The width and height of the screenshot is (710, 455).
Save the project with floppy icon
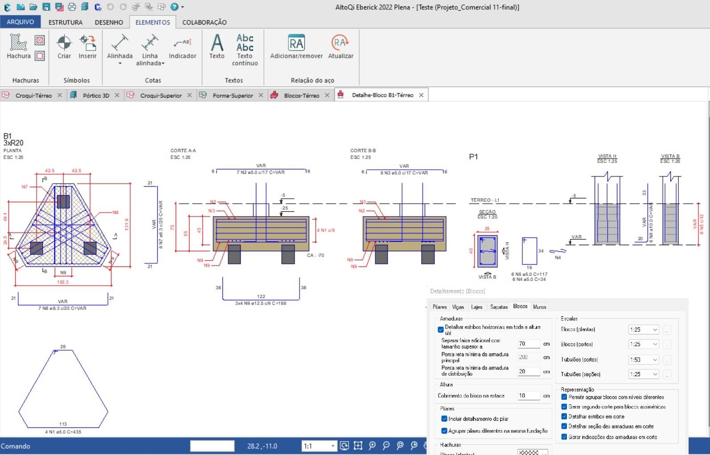pos(46,7)
